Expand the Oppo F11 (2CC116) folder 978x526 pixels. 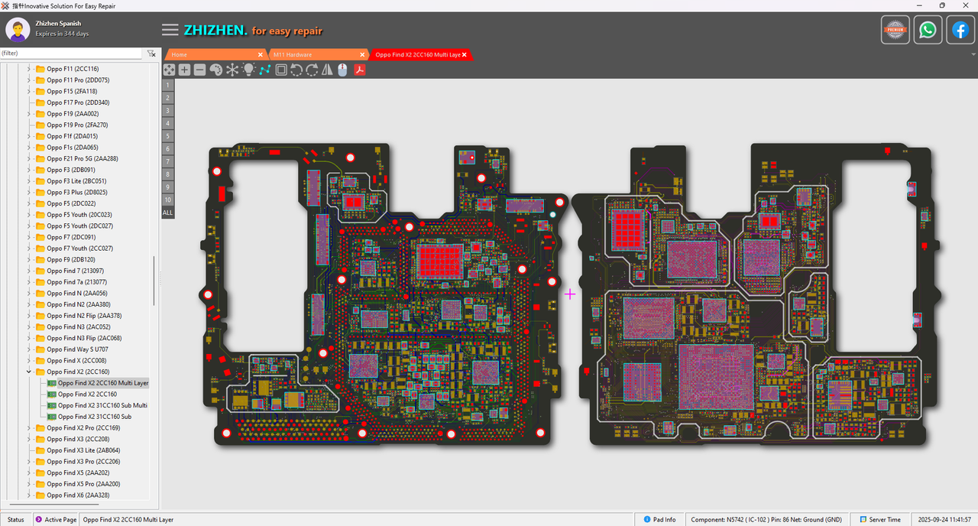pyautogui.click(x=29, y=69)
